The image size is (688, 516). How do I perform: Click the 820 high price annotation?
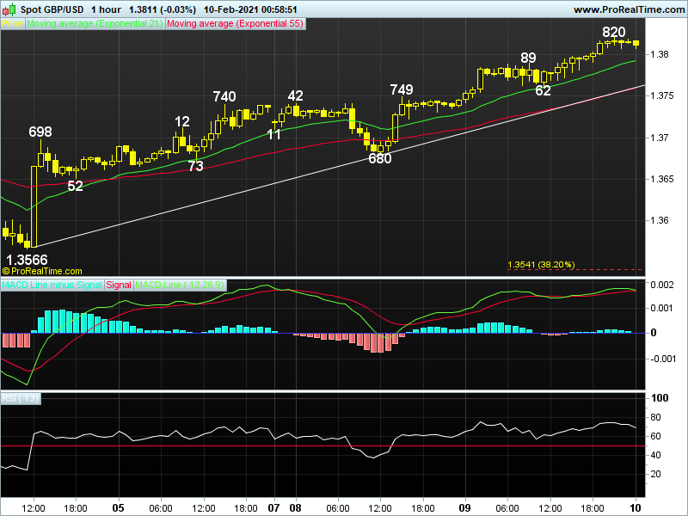(613, 32)
